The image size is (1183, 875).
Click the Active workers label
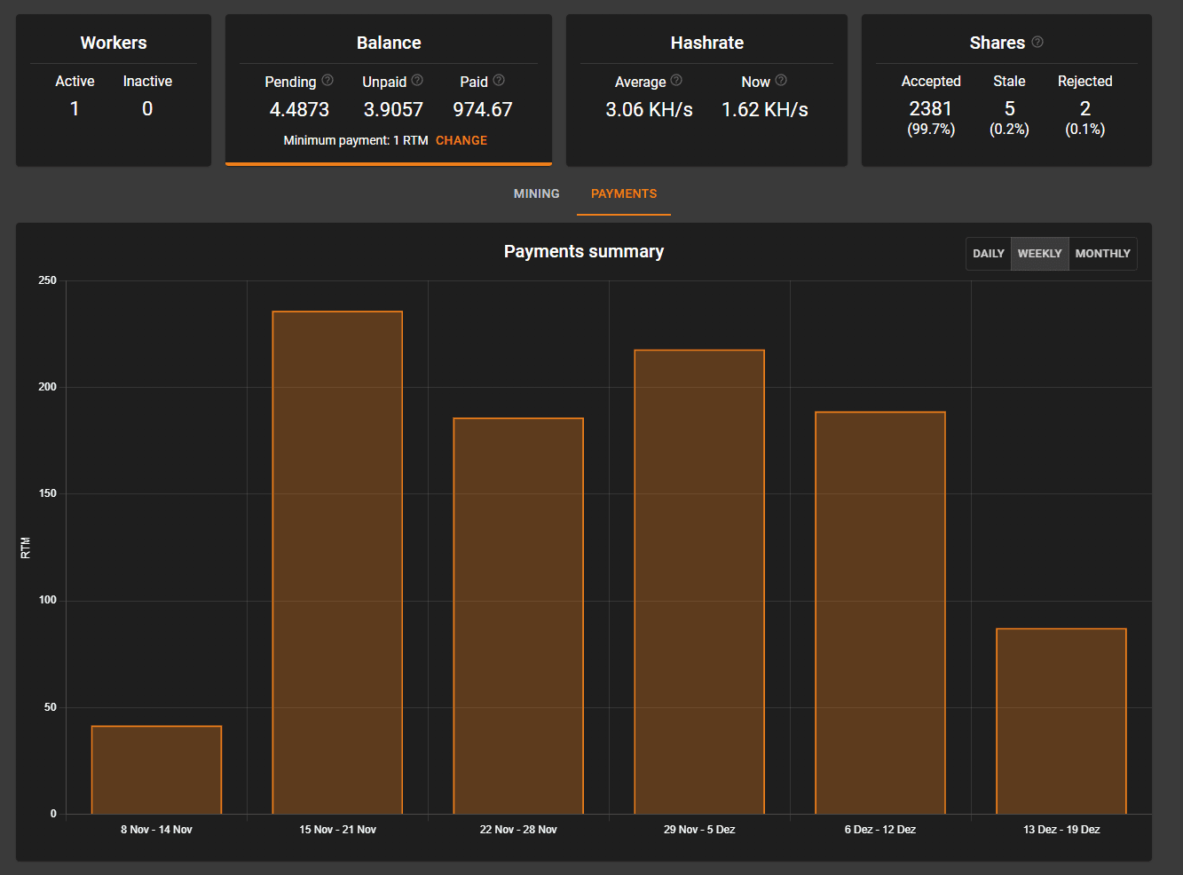75,81
